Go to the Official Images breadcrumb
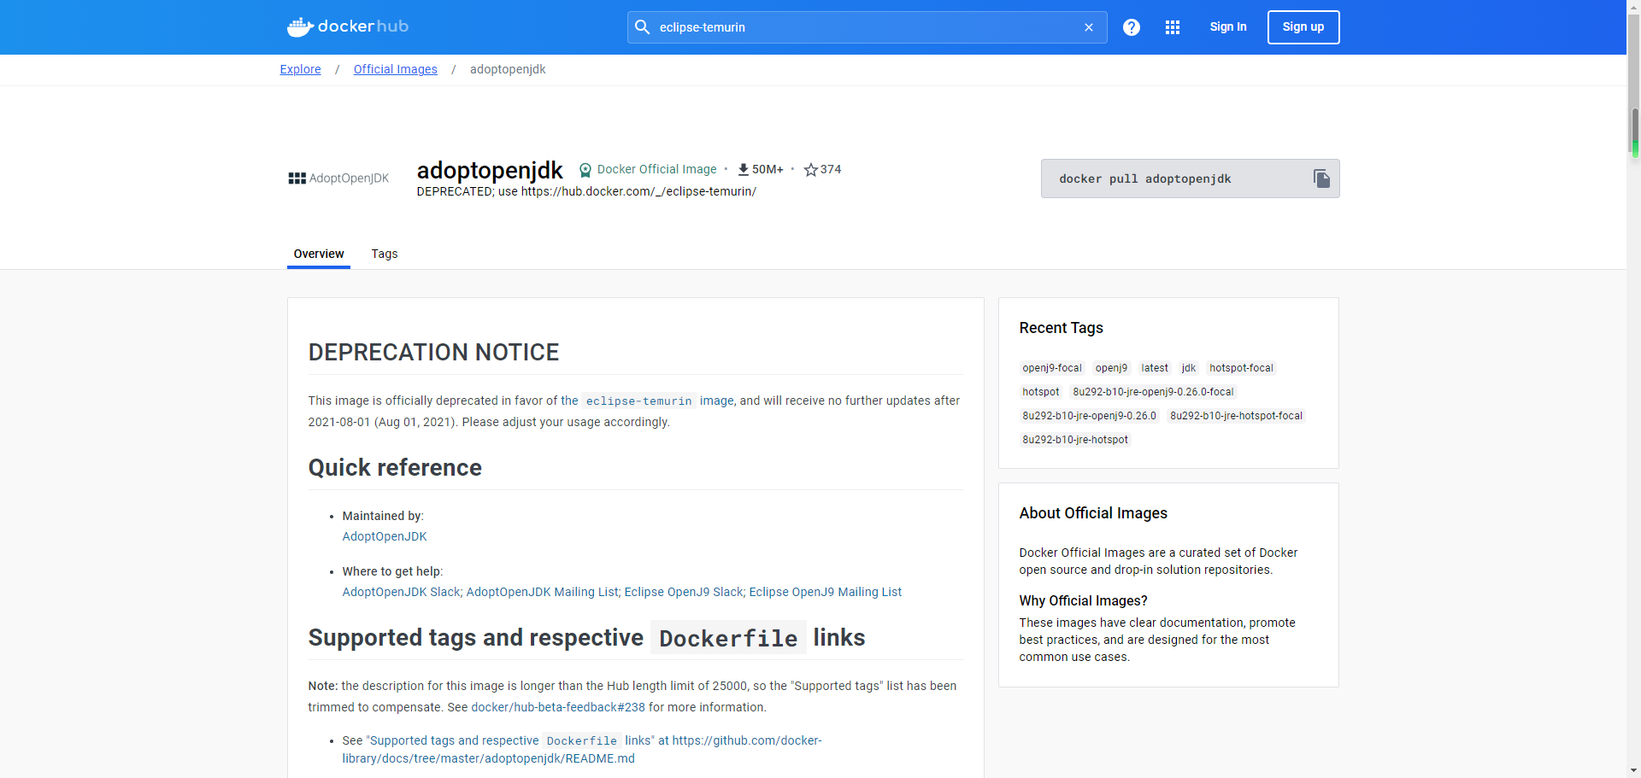This screenshot has width=1641, height=778. tap(396, 69)
